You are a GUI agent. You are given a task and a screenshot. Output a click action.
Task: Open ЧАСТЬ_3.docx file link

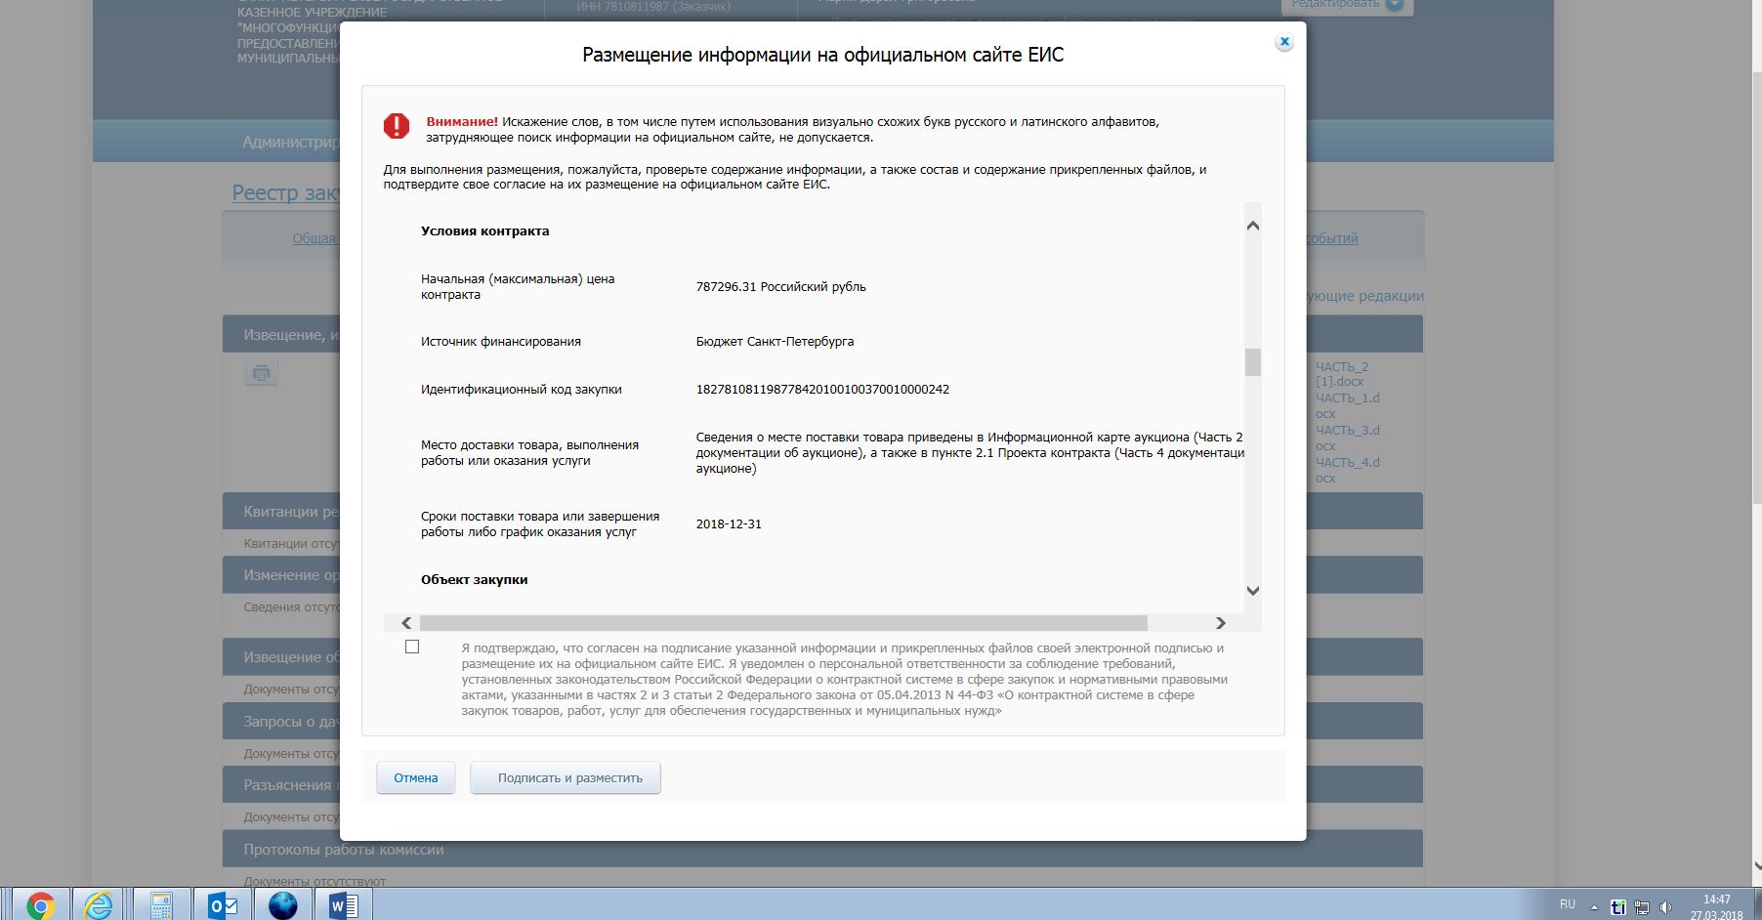[1347, 438]
